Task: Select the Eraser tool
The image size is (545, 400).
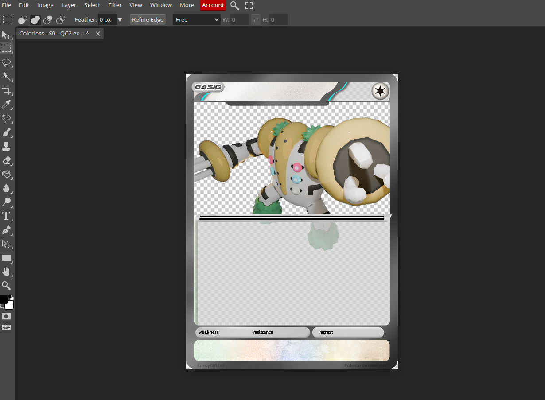Action: click(x=6, y=160)
